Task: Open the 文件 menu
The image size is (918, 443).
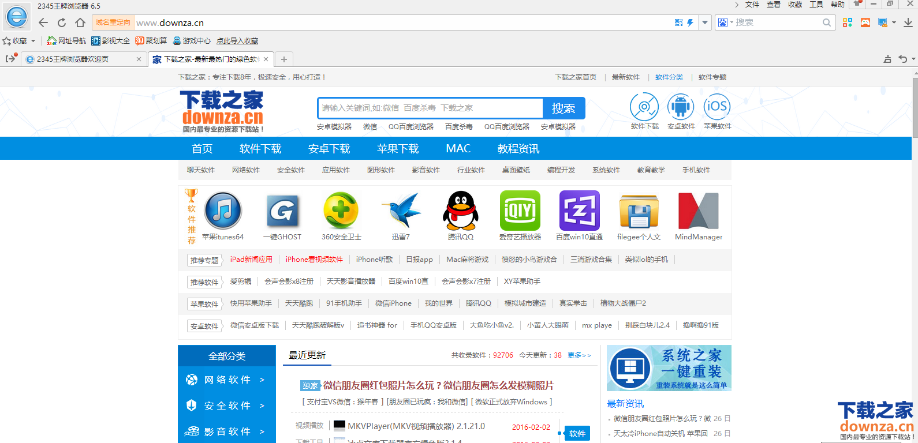Action: 752,5
